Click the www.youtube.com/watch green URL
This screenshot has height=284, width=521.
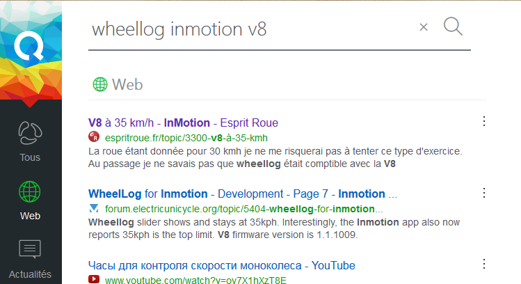click(x=195, y=280)
